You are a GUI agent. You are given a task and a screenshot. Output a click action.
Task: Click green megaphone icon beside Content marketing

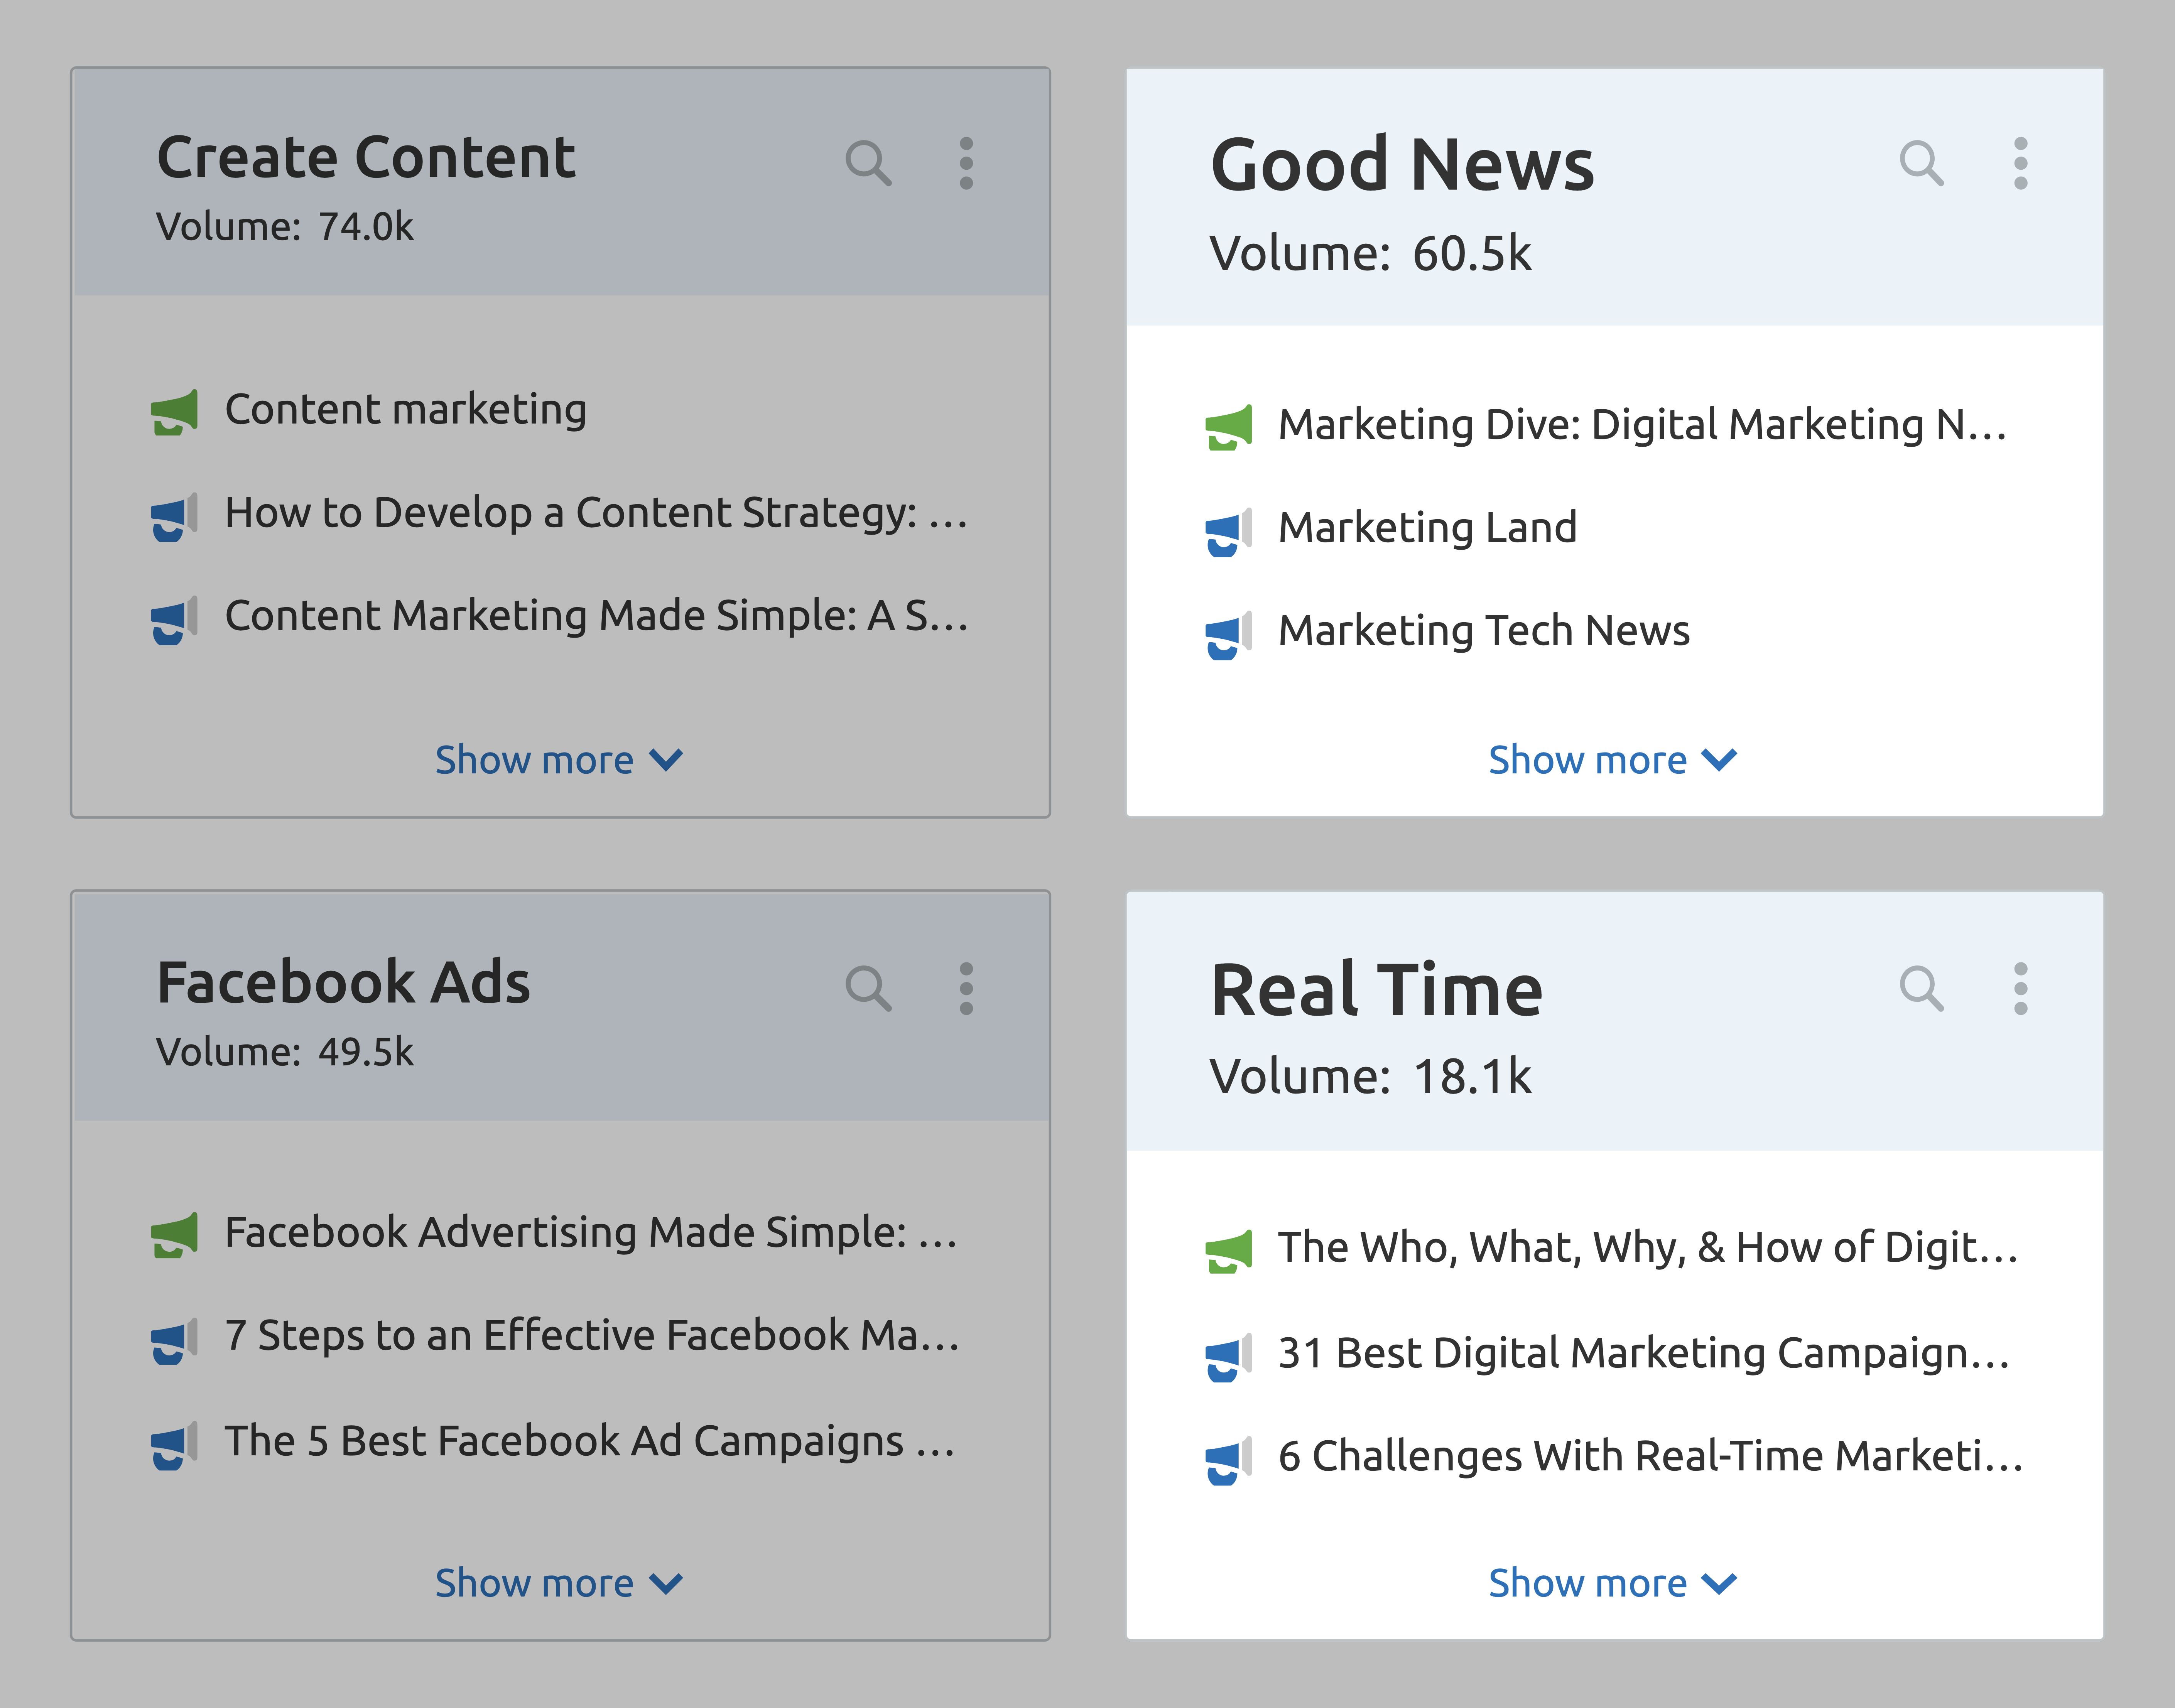(174, 412)
